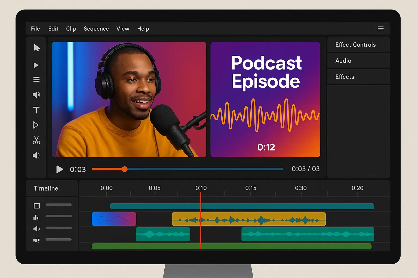Click the video track square icon
This screenshot has width=418, height=278.
[x=37, y=206]
